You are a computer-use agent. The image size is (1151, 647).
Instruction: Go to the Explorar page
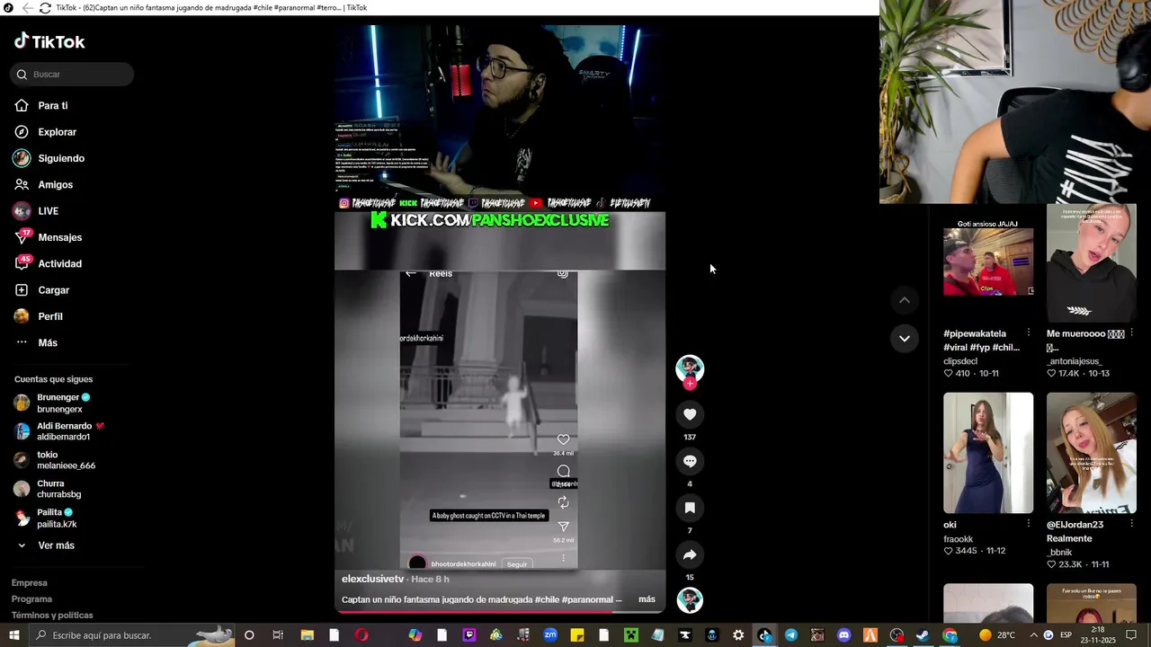pyautogui.click(x=57, y=132)
